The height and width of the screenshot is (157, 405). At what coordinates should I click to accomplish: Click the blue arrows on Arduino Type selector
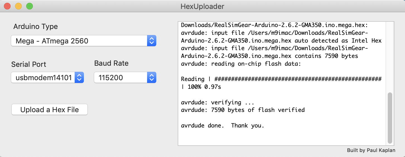click(x=152, y=41)
